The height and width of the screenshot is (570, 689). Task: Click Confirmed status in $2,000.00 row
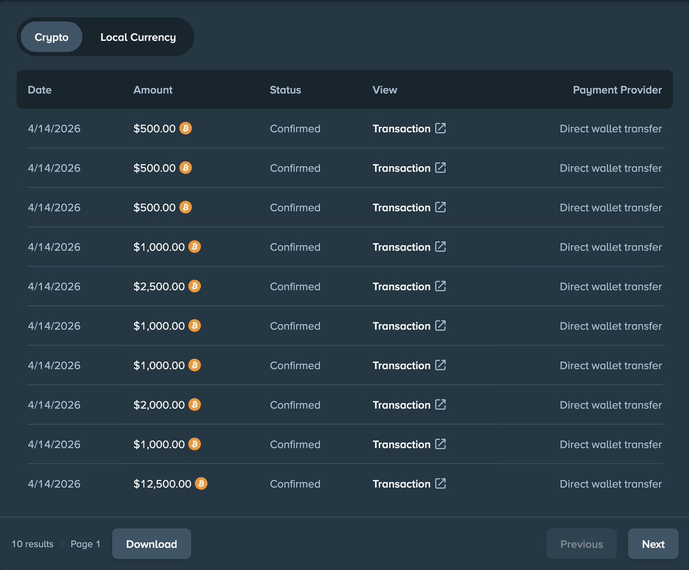pyautogui.click(x=295, y=405)
